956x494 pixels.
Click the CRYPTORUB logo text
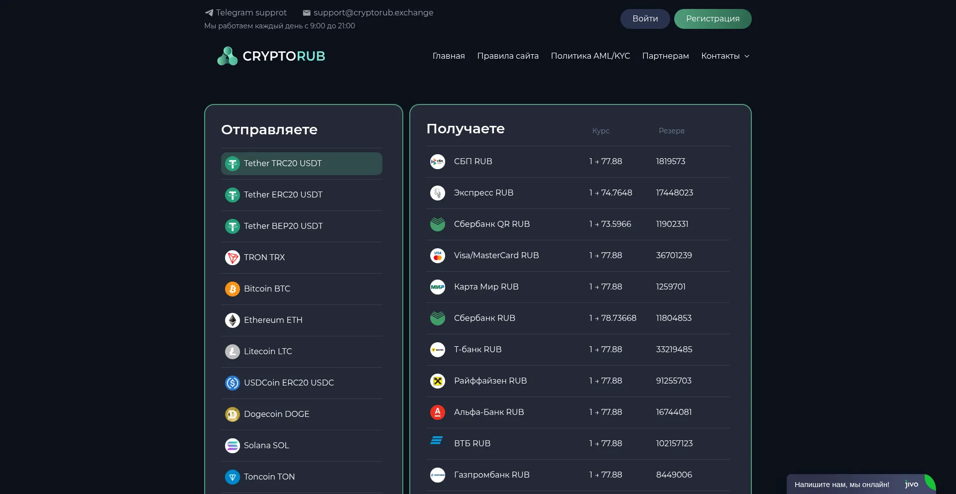click(x=284, y=56)
